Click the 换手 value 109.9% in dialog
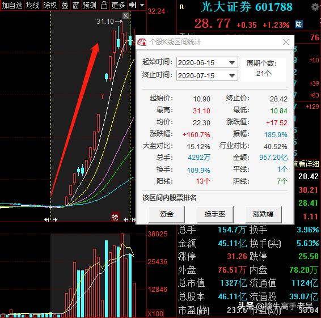This screenshot has height=318, width=321. [x=198, y=171]
